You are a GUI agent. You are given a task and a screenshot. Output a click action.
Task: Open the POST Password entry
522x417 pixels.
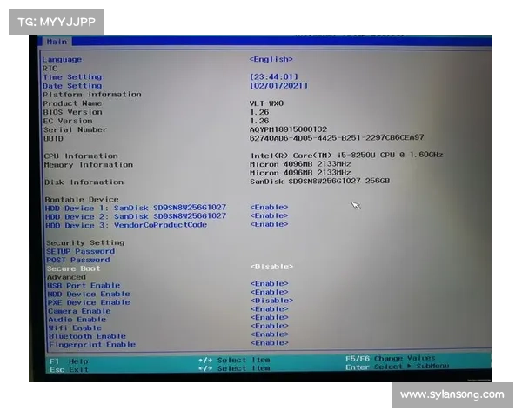[77, 260]
